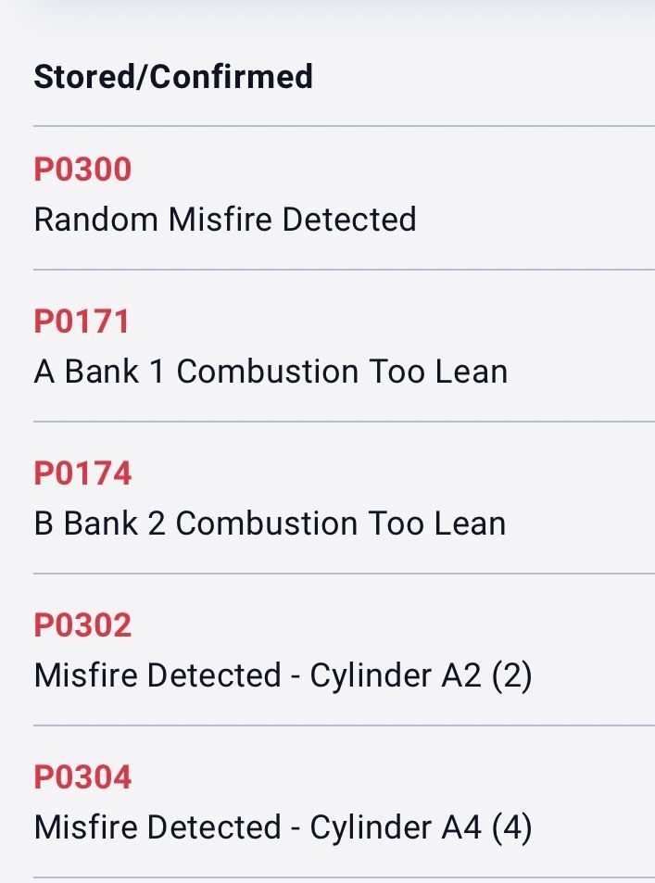The width and height of the screenshot is (655, 883).
Task: Tap the Stored/Confirmed section header
Action: click(x=173, y=76)
